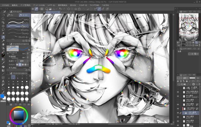This screenshot has height=127, width=201.
Task: Select the Frame border tool
Action: pyautogui.click(x=3, y=78)
